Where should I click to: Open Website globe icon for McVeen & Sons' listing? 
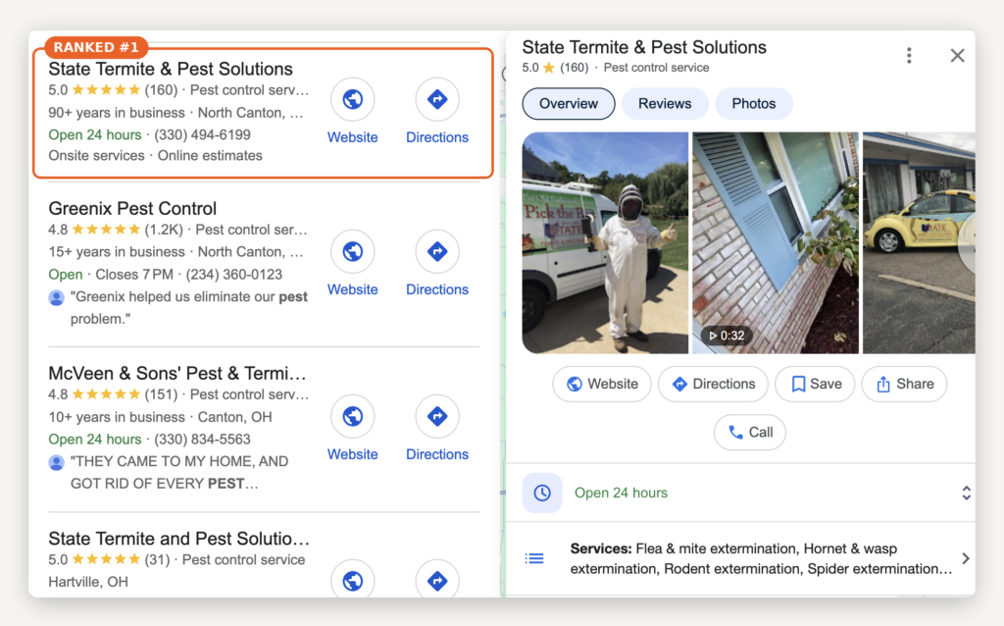[352, 416]
